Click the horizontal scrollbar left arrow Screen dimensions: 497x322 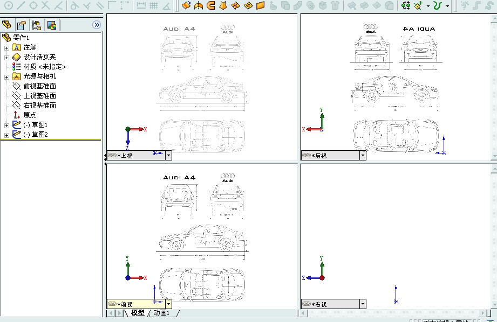304,313
